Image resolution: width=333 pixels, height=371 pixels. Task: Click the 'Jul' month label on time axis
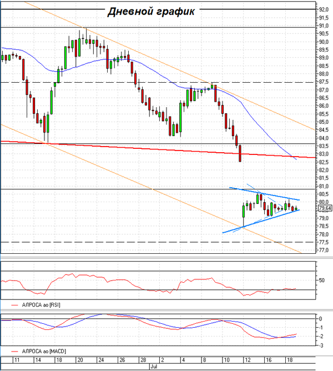[154, 367]
